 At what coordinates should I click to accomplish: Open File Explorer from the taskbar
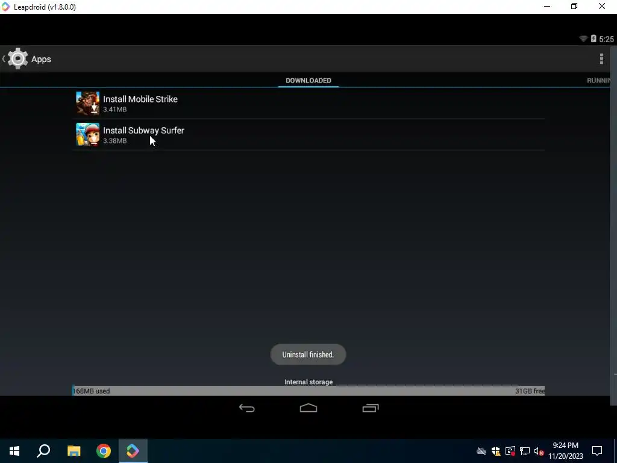click(x=74, y=451)
